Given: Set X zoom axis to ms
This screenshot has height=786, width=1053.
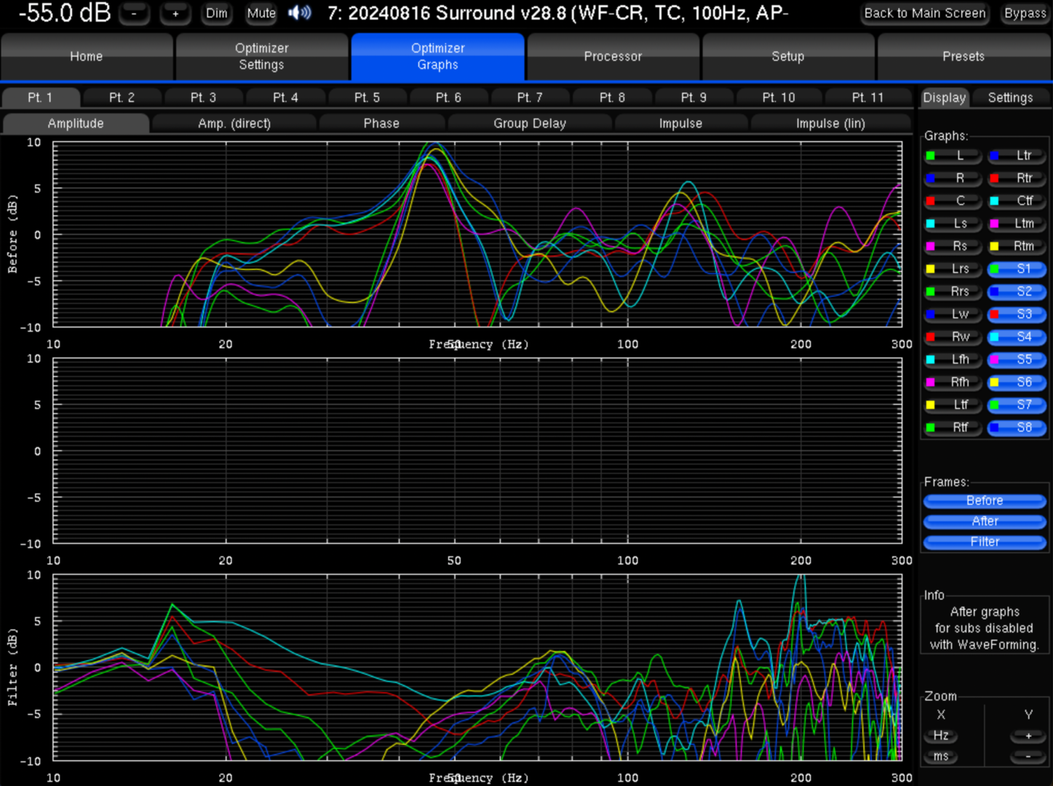Looking at the screenshot, I should (x=941, y=757).
